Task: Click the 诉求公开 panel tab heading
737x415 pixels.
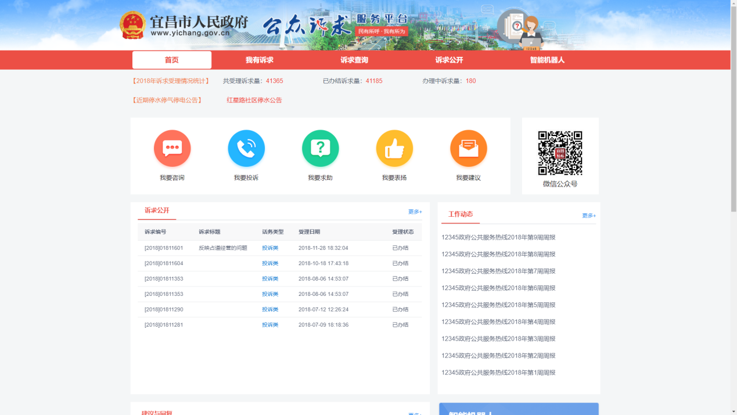Action: pyautogui.click(x=157, y=210)
